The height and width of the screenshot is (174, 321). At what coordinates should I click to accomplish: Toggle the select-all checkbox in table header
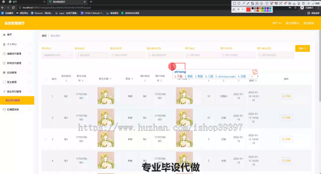coord(46,79)
